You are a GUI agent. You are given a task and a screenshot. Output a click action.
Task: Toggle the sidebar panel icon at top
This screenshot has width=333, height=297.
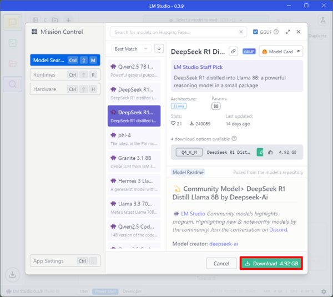point(36,20)
